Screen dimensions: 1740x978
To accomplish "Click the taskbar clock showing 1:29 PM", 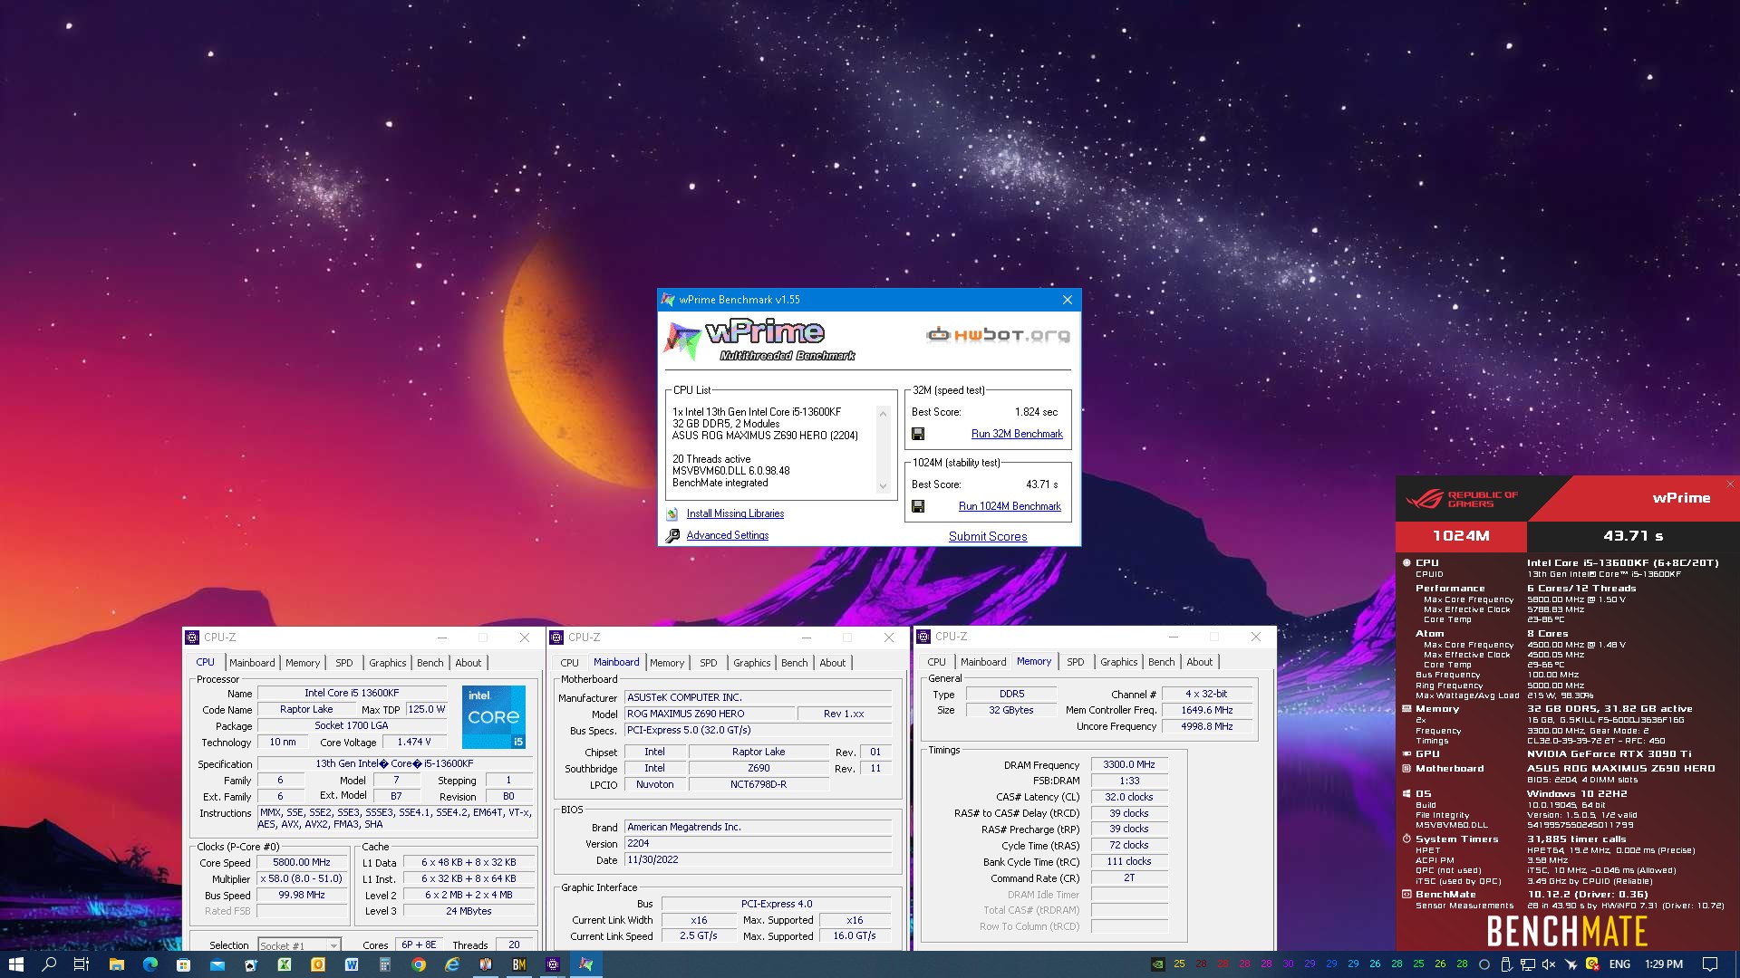I will (x=1664, y=964).
